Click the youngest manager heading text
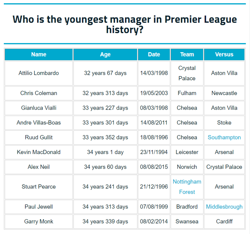The image size is (250, 234). pyautogui.click(x=125, y=24)
